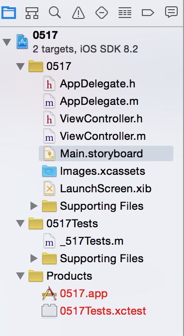Switch to the Issue navigator warning icon
The image size is (184, 336).
(x=78, y=13)
